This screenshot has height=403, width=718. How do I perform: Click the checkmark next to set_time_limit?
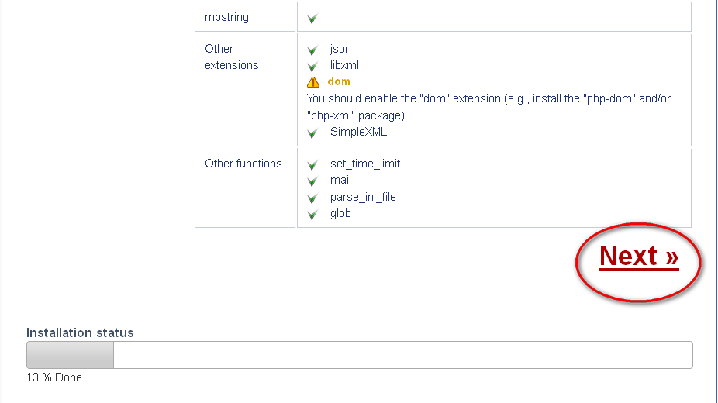pyautogui.click(x=312, y=165)
